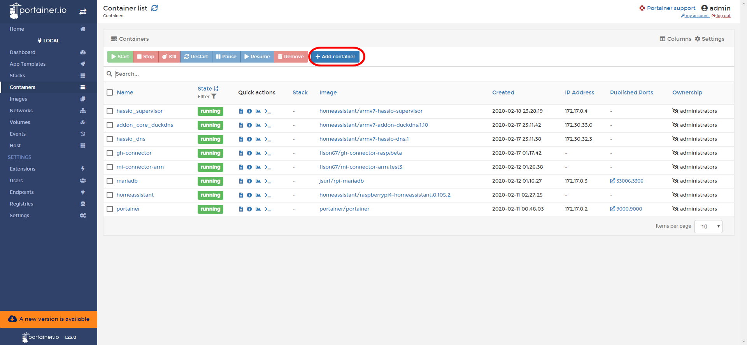Toggle sidebar collapse arrows icon
The height and width of the screenshot is (345, 747).
[x=83, y=12]
